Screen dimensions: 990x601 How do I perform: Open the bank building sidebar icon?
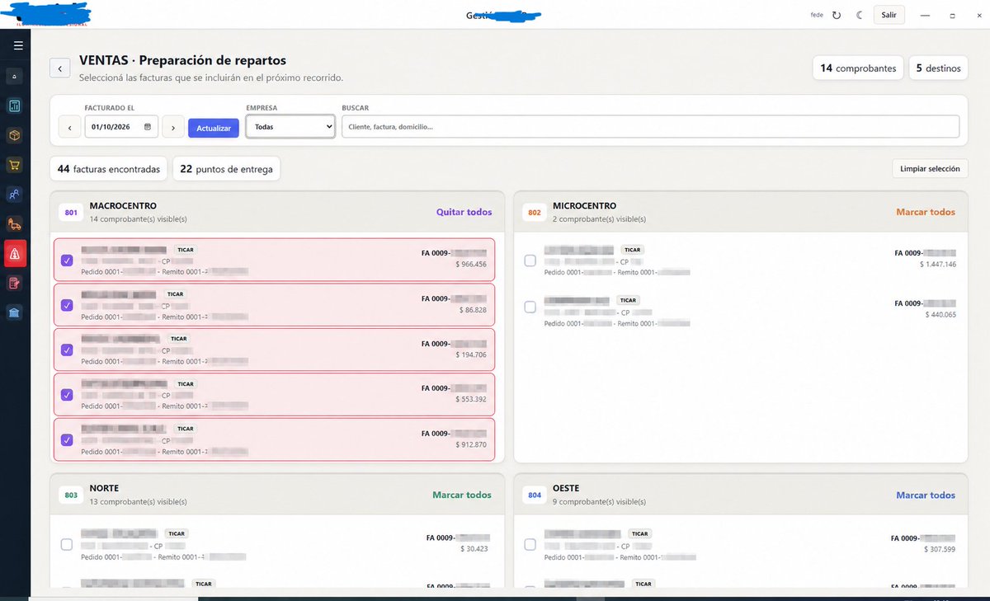click(x=15, y=312)
